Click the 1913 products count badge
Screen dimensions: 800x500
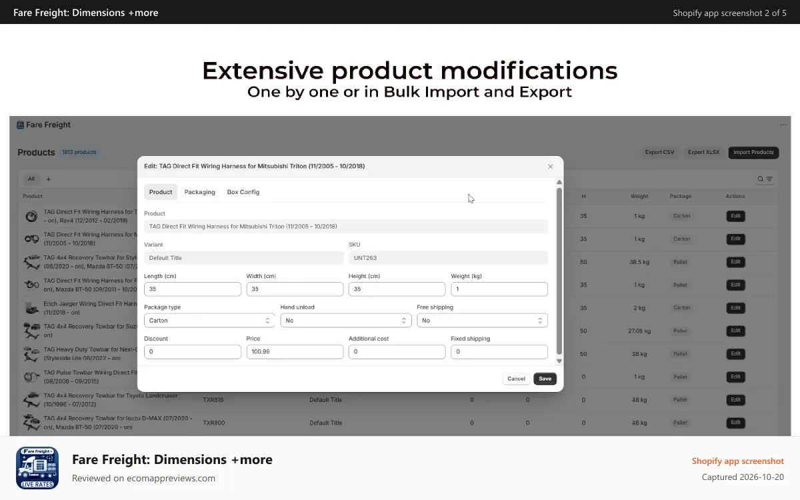click(79, 152)
